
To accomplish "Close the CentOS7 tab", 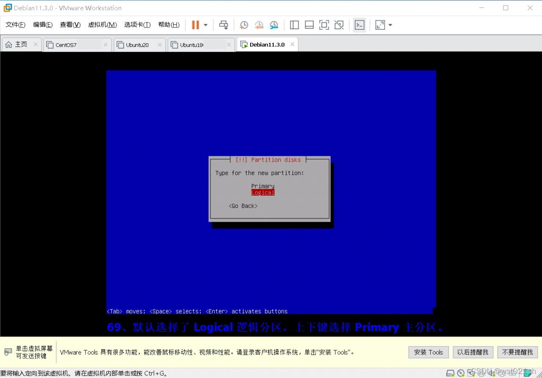I will coord(105,45).
